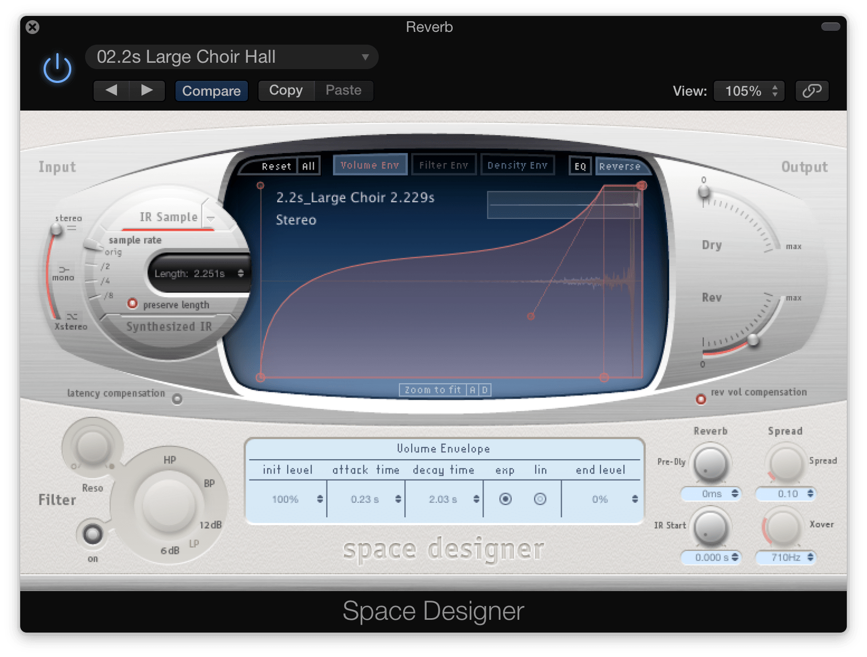Click envelope node at the curve start bottom-left
Image resolution: width=867 pixels, height=657 pixels.
pos(260,377)
